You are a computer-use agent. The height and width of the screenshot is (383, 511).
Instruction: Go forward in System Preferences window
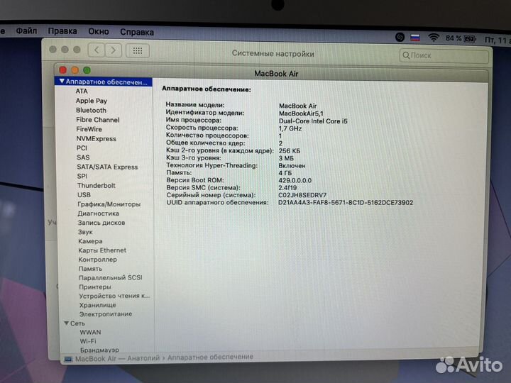pos(113,50)
